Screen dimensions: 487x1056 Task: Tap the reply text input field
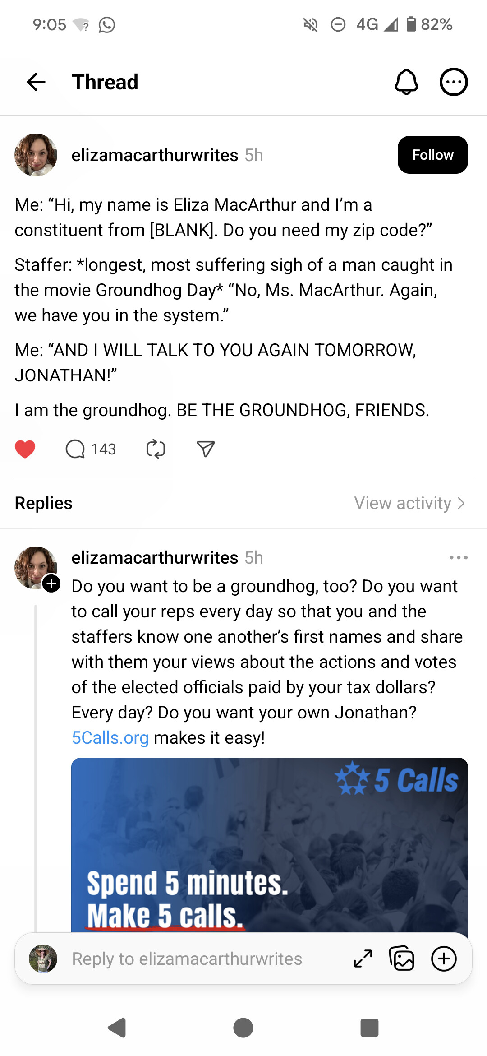187,959
